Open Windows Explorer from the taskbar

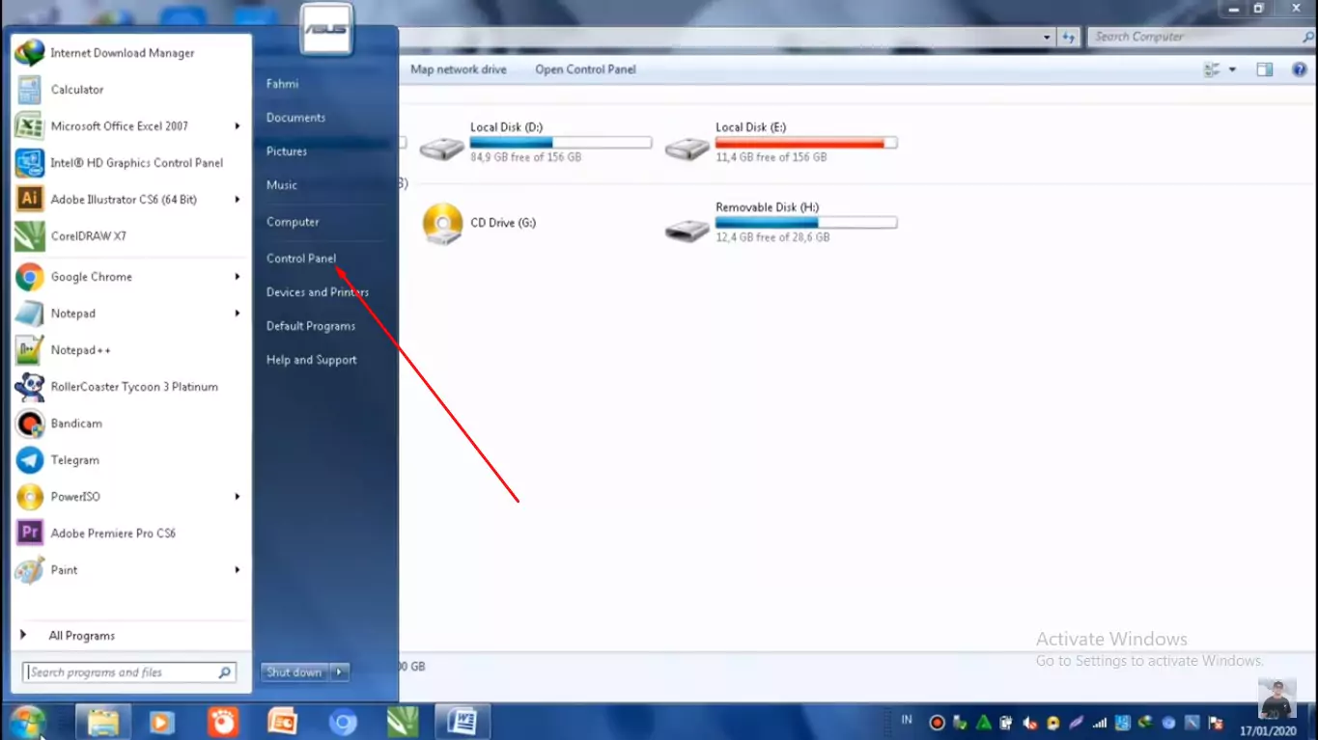(103, 722)
